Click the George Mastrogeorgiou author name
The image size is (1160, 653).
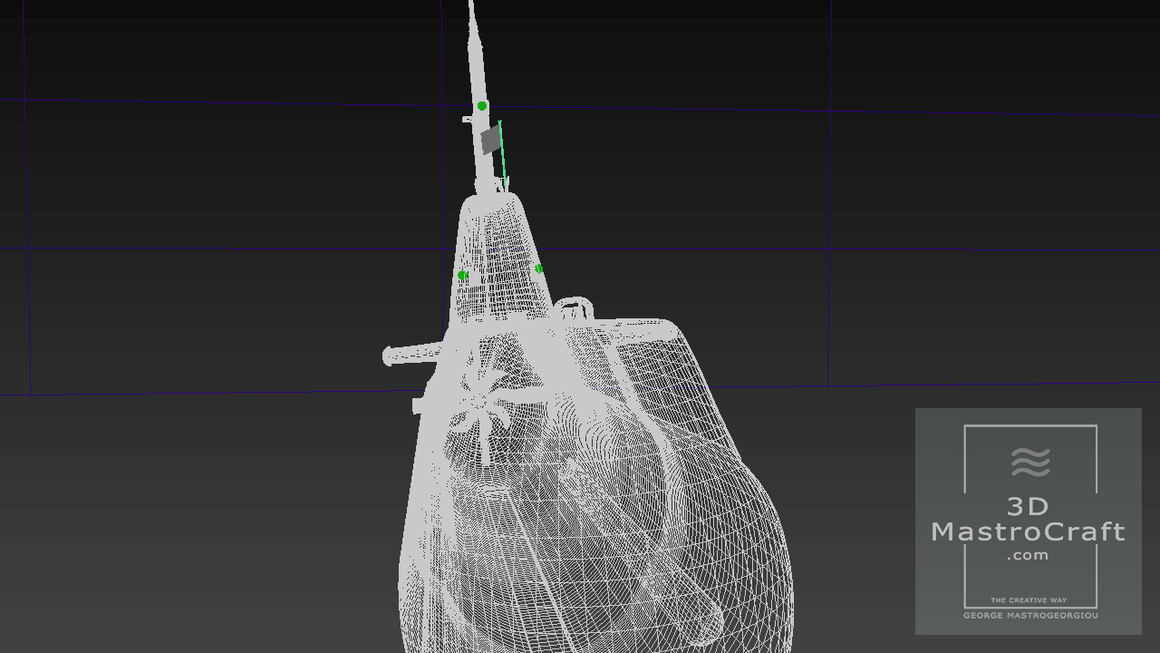(1029, 616)
